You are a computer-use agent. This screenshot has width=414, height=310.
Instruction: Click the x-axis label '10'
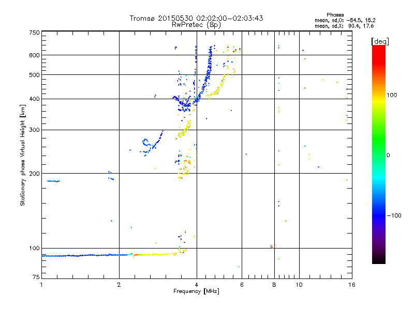(299, 285)
